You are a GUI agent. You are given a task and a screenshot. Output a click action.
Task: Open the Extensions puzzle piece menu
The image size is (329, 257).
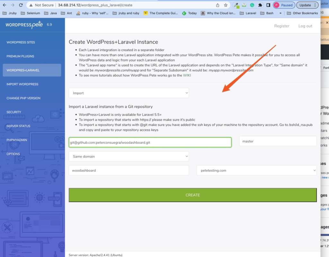pos(260,5)
